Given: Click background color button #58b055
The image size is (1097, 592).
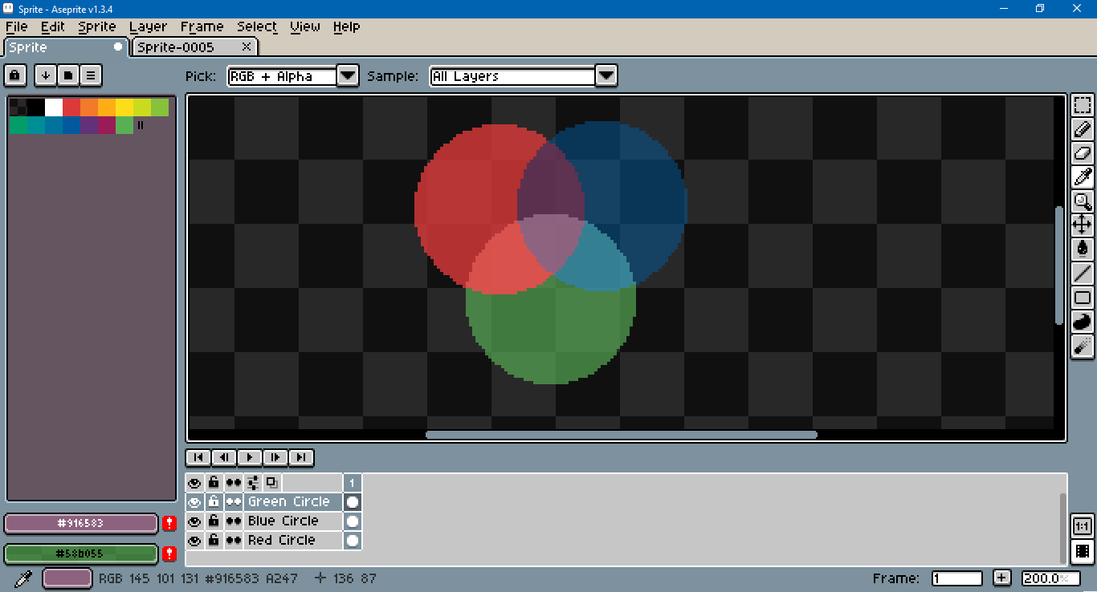Looking at the screenshot, I should pos(80,553).
